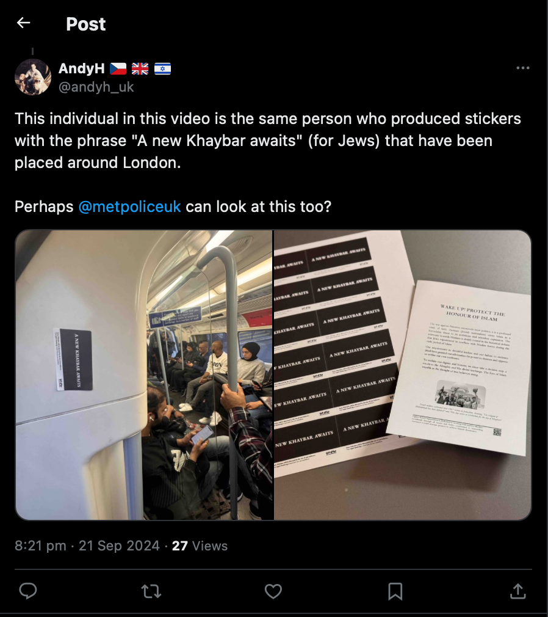Open the @andyh_uk handle
Image resolution: width=548 pixels, height=617 pixels.
(96, 87)
